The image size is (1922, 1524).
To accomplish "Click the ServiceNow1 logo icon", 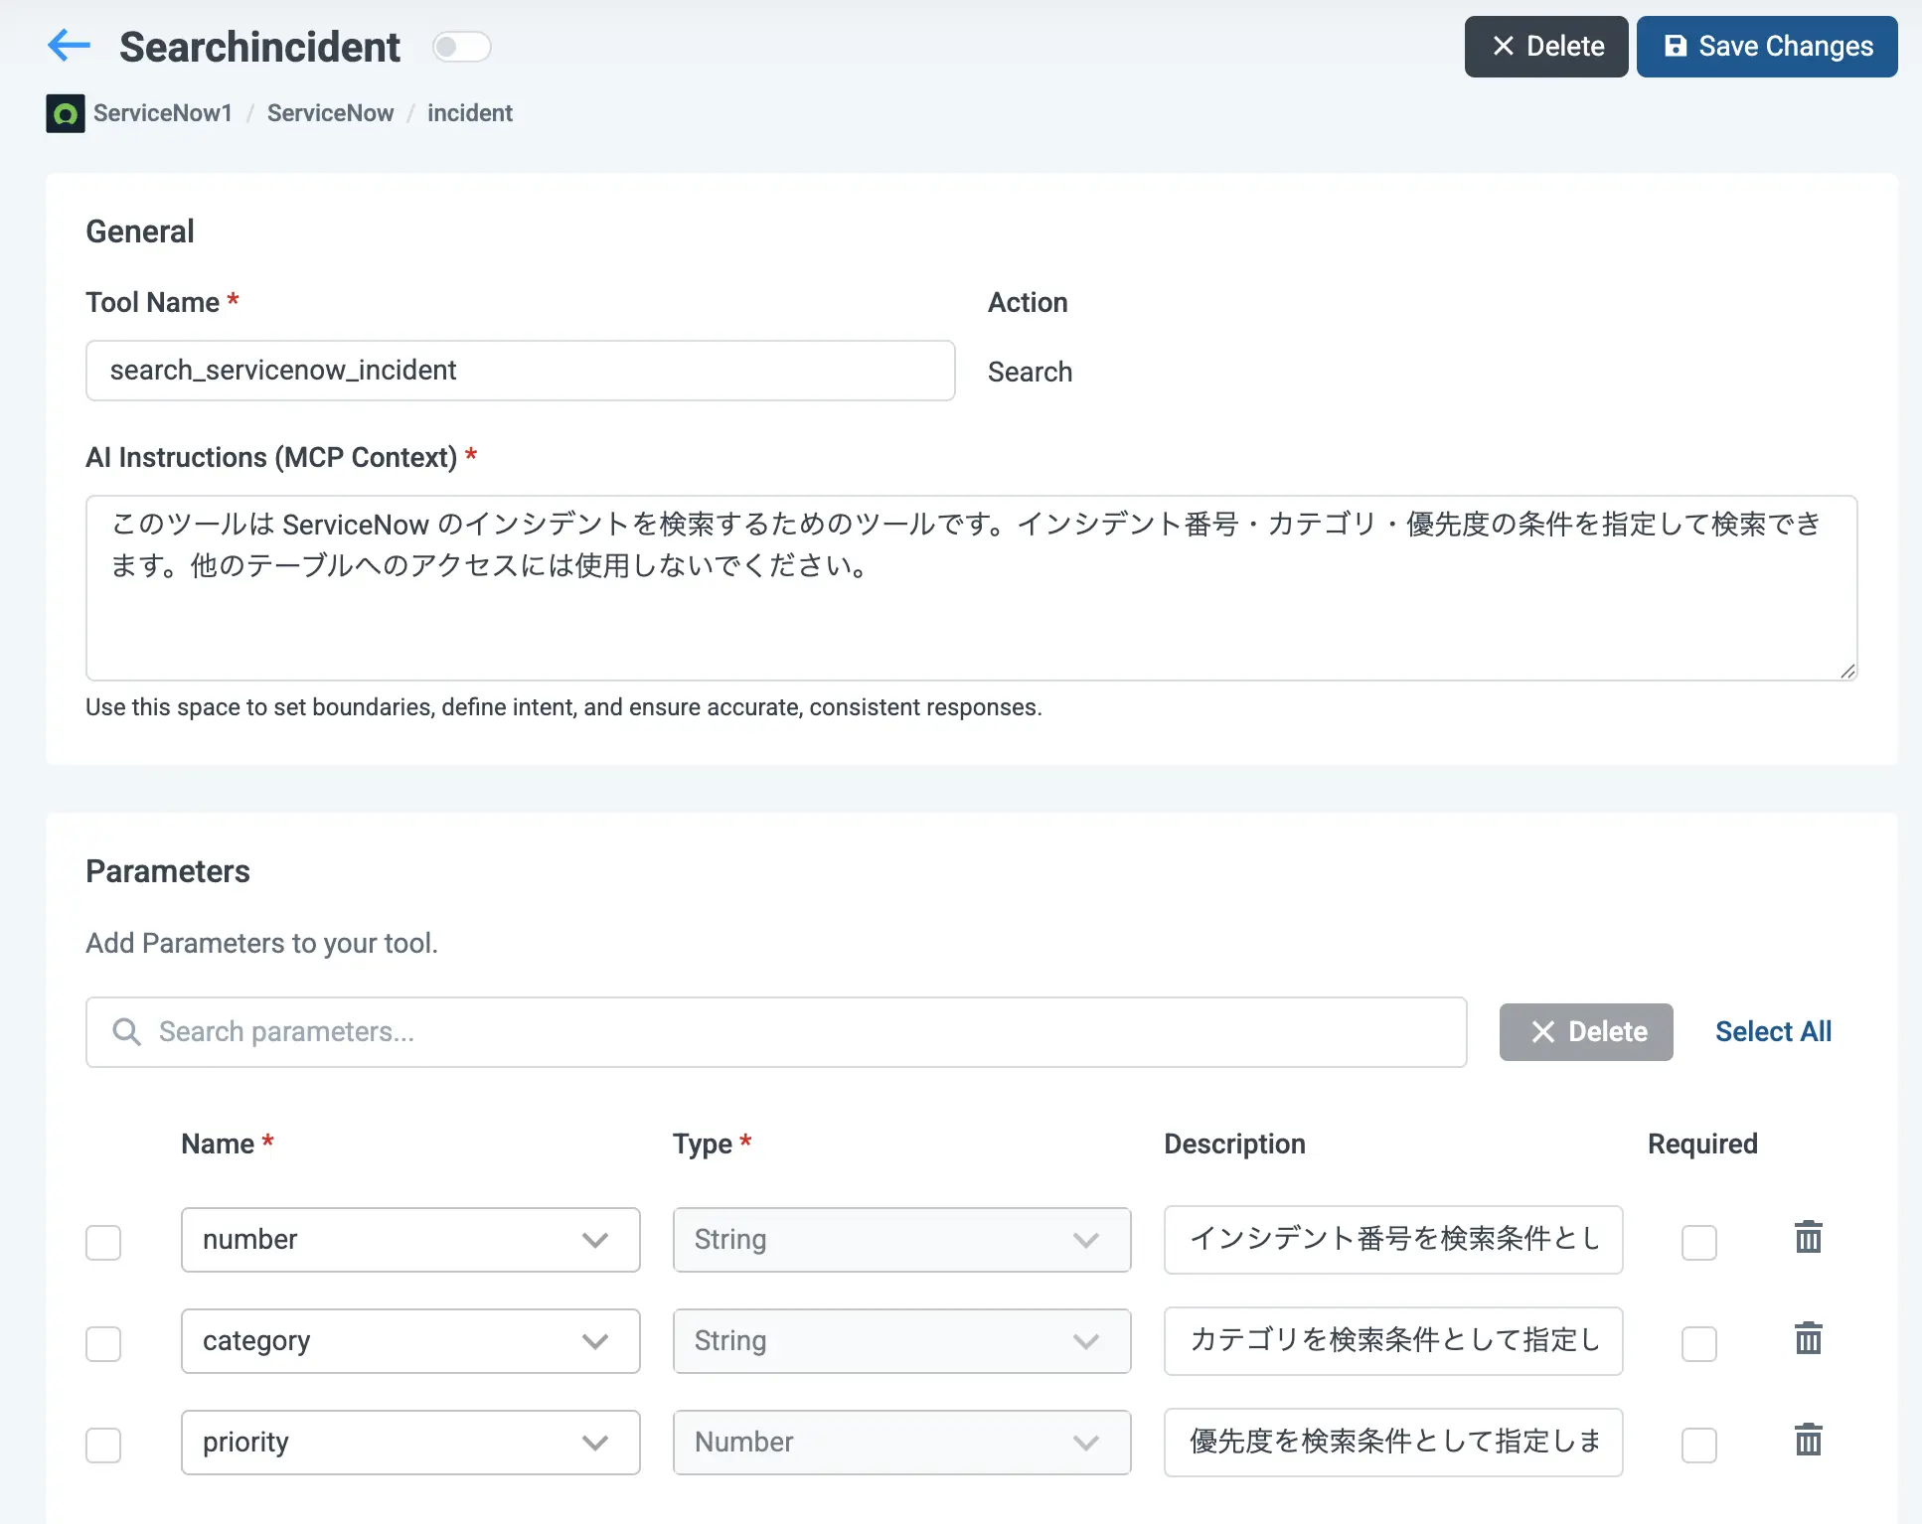I will click(66, 113).
